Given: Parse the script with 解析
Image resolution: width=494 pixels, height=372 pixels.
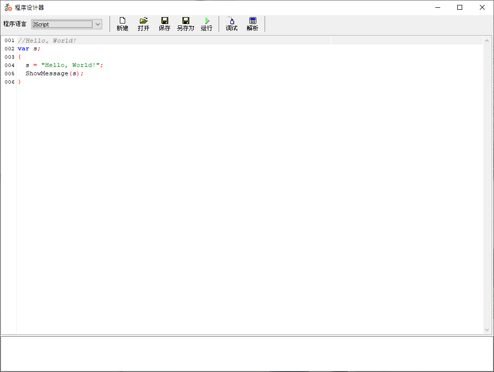Looking at the screenshot, I should 253,24.
